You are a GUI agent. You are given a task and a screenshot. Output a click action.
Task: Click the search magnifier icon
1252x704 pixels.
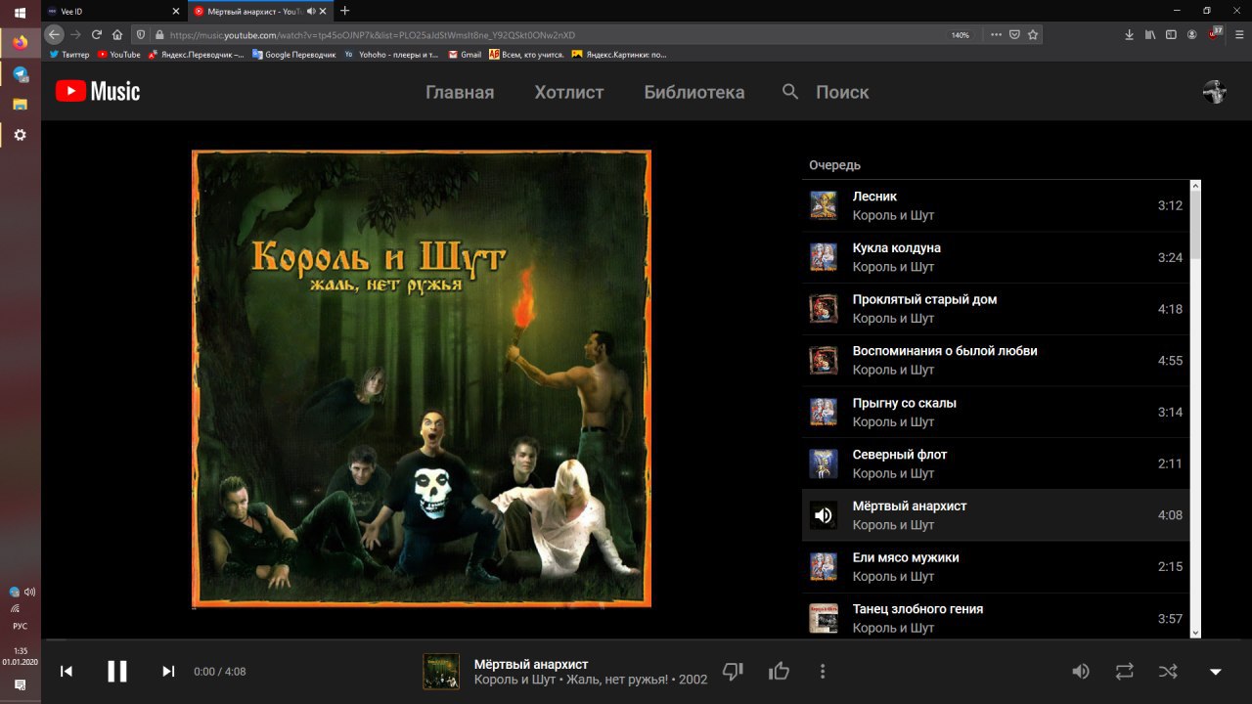[790, 92]
